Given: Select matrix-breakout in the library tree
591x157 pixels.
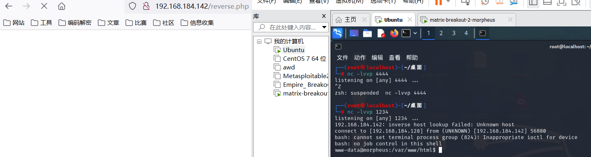Looking at the screenshot, I should [x=306, y=93].
